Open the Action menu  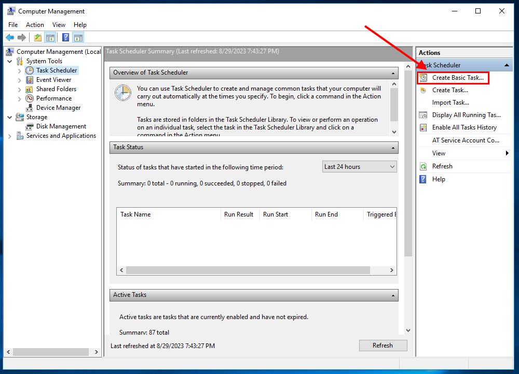click(x=35, y=24)
